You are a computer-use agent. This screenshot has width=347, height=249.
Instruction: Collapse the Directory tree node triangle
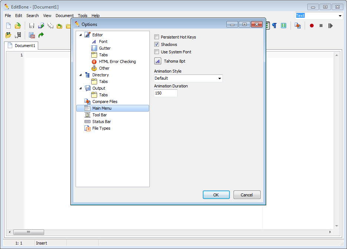[x=80, y=75]
